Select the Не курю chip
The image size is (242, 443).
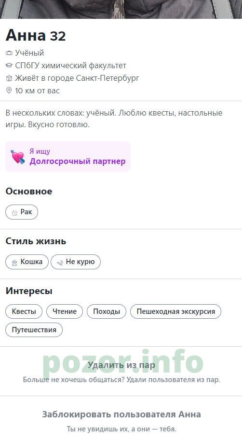[76, 262]
